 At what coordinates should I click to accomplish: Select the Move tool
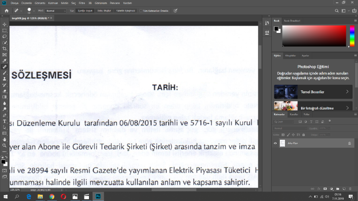tap(5, 24)
